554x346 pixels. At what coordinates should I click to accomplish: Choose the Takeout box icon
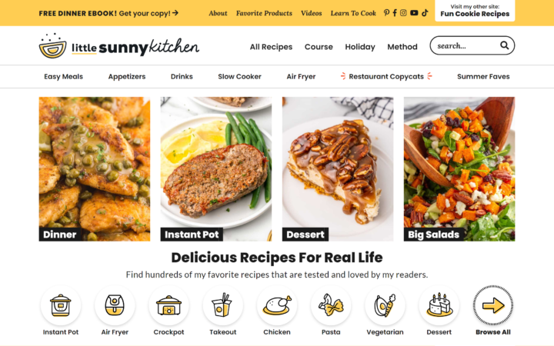point(222,305)
